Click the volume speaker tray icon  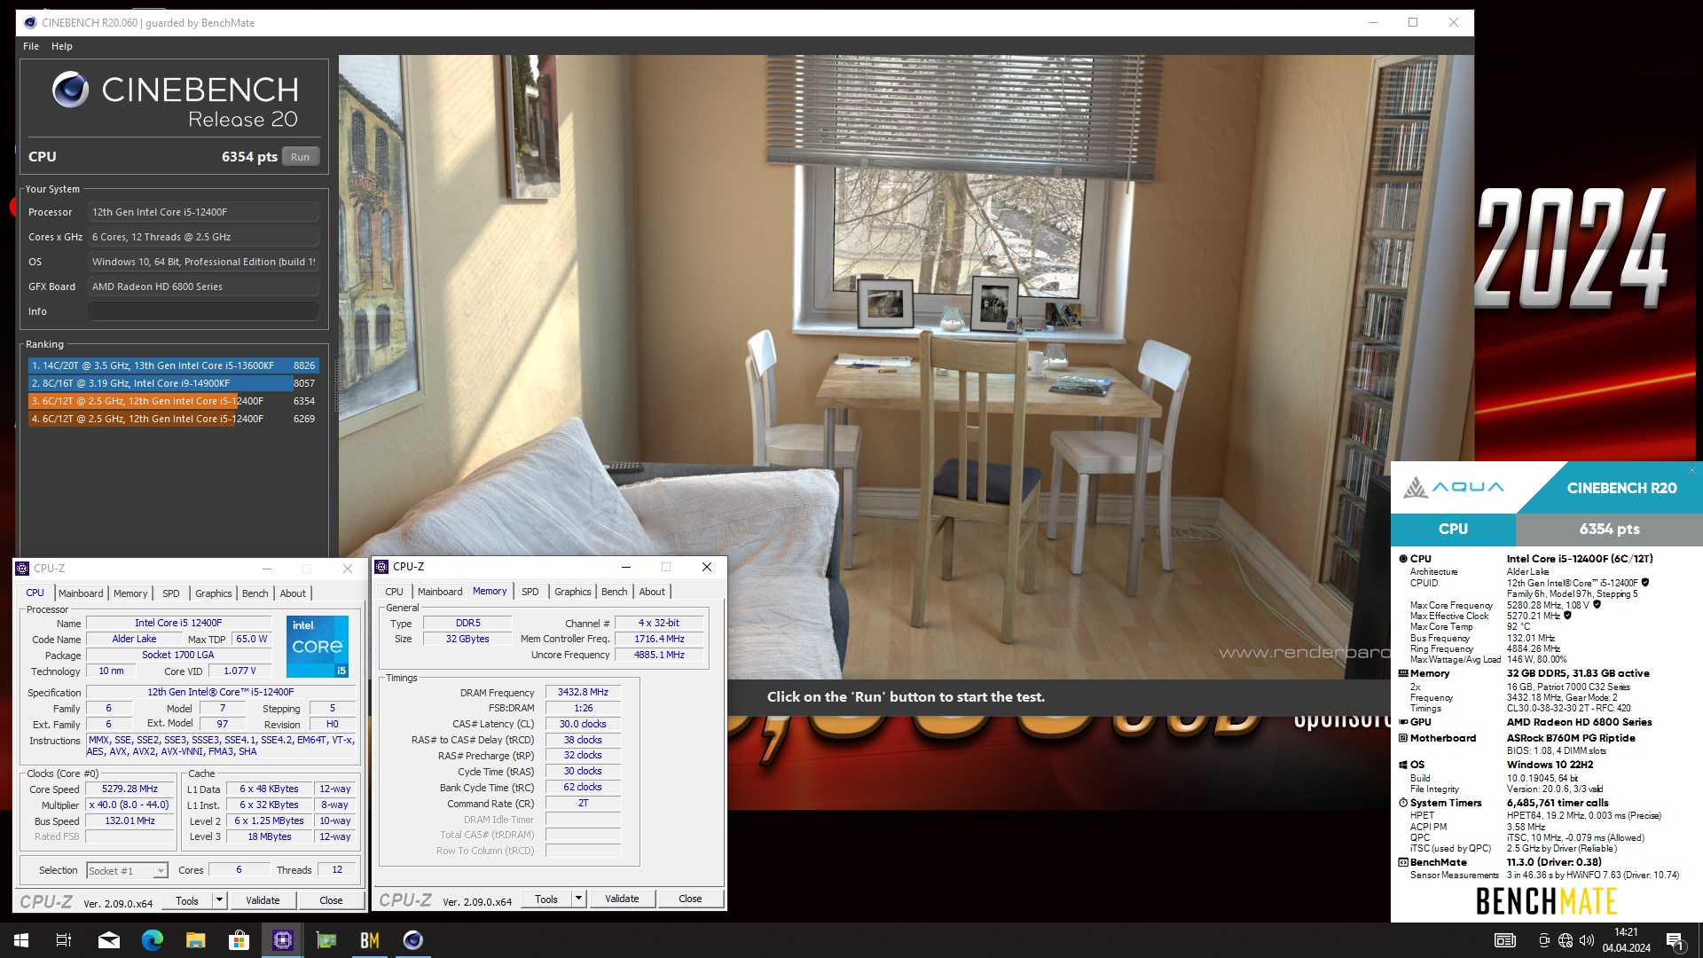pyautogui.click(x=1586, y=940)
